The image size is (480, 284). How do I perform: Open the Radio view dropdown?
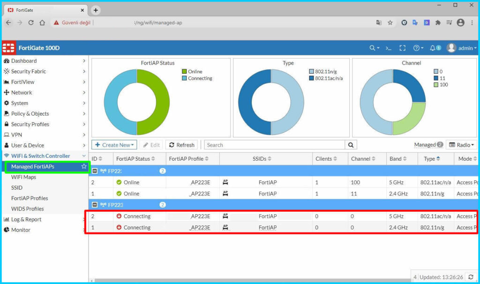click(x=461, y=145)
